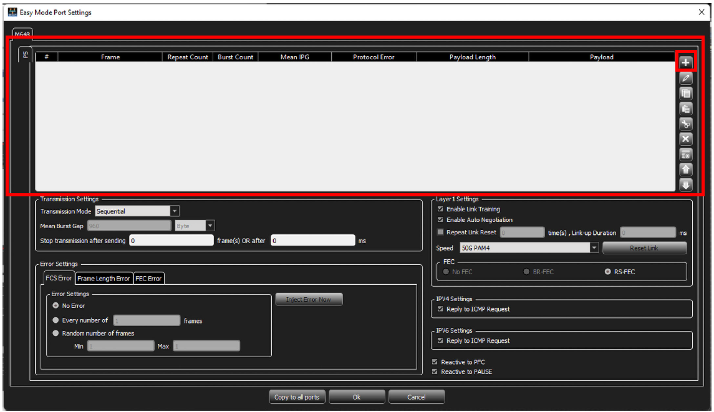Click the stop after milliseconds field
Viewport: 714px width, 412px height.
coord(313,241)
